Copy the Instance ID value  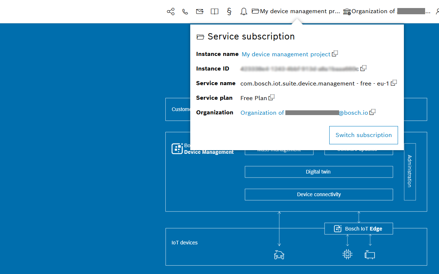point(363,68)
